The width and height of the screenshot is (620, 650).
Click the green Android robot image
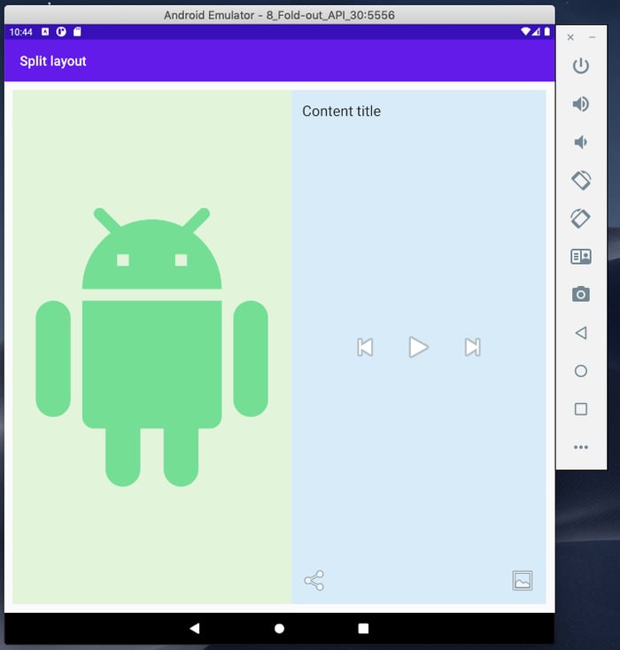pyautogui.click(x=151, y=347)
